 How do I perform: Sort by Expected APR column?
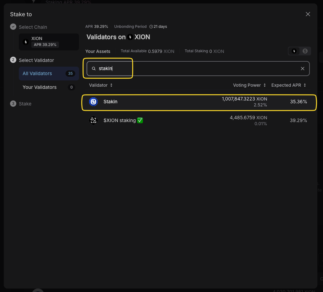[289, 85]
